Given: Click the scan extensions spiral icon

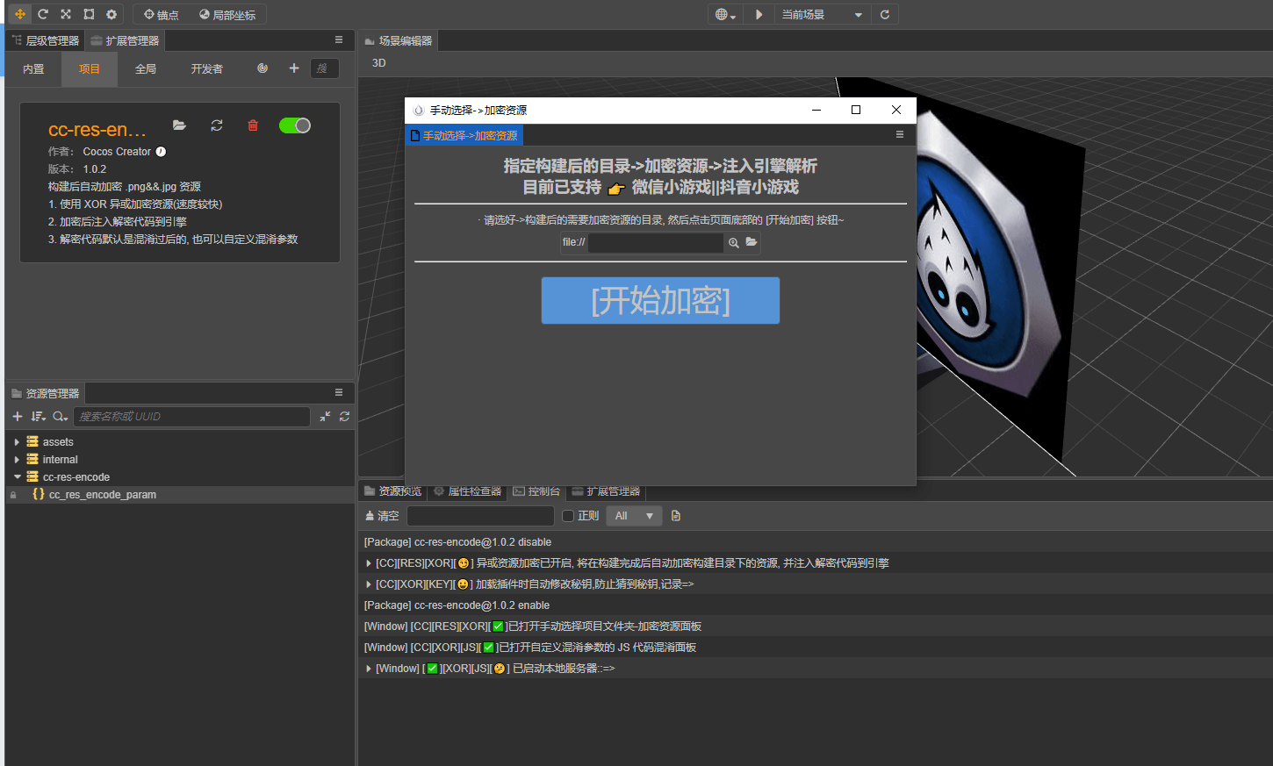Looking at the screenshot, I should [263, 68].
